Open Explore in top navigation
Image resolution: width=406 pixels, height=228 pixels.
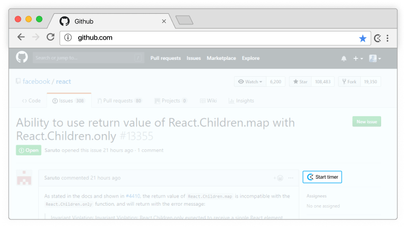(x=251, y=58)
